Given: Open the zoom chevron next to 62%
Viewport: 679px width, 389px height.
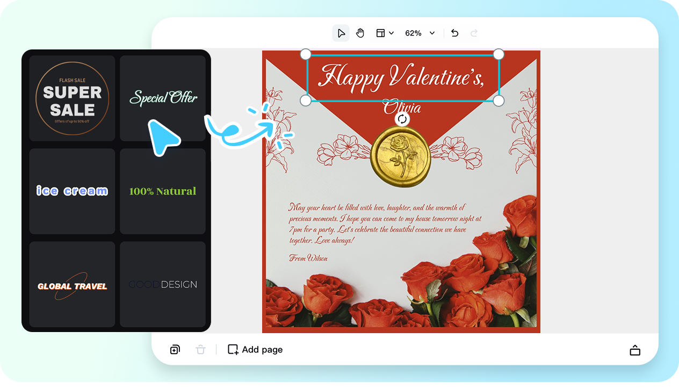Looking at the screenshot, I should click(x=433, y=33).
